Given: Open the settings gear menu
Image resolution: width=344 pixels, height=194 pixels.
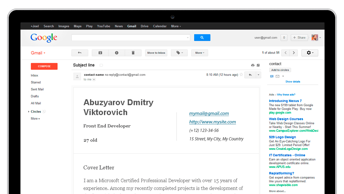Looking at the screenshot, I should coord(310,53).
